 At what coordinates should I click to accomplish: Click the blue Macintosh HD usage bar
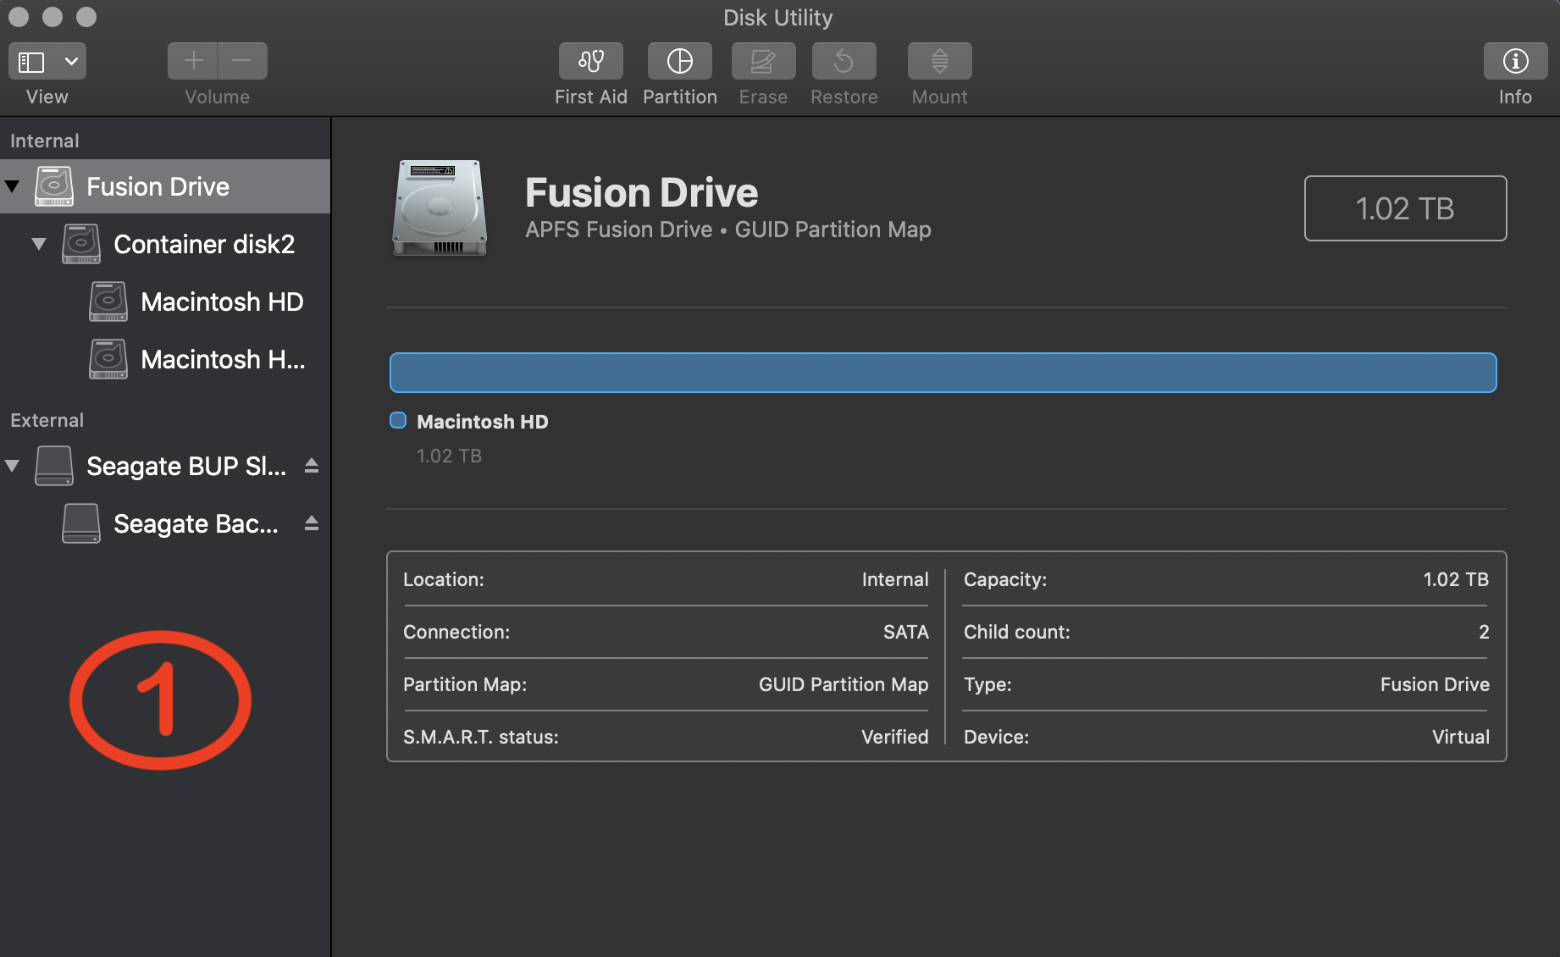[x=942, y=373]
